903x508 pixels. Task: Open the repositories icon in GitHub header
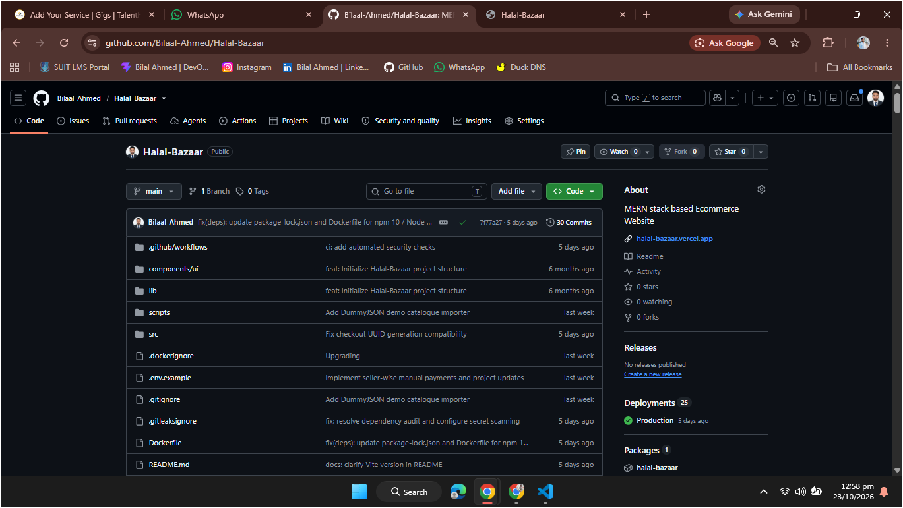(x=834, y=98)
